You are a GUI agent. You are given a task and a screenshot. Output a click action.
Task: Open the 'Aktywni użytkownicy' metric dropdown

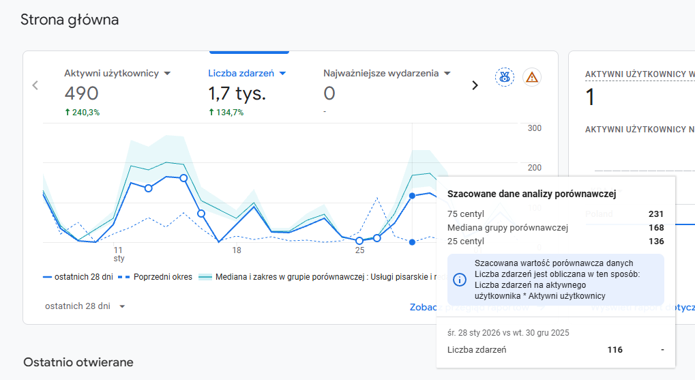(x=167, y=73)
